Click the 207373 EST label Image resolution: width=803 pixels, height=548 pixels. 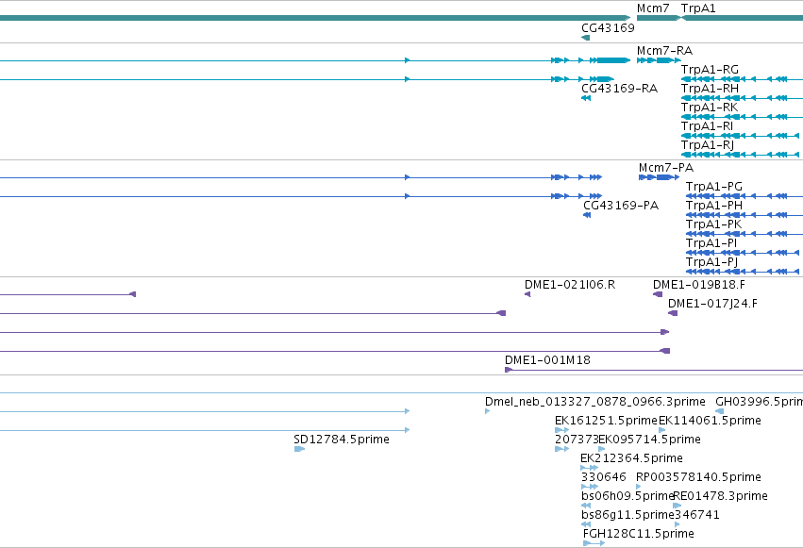(x=577, y=440)
